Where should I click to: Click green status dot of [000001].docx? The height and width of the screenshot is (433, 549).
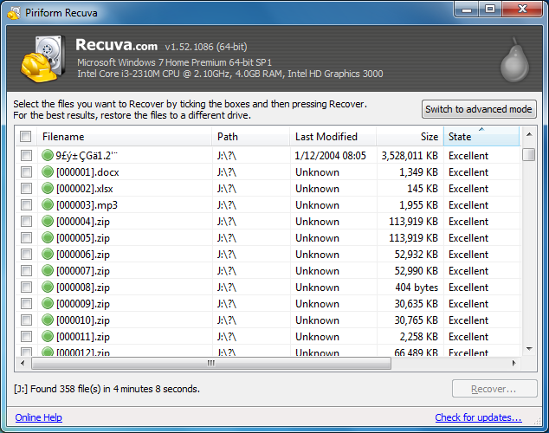pyautogui.click(x=48, y=171)
